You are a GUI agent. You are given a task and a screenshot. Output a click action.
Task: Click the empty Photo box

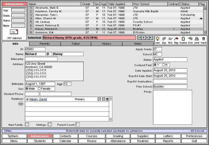(x=173, y=107)
